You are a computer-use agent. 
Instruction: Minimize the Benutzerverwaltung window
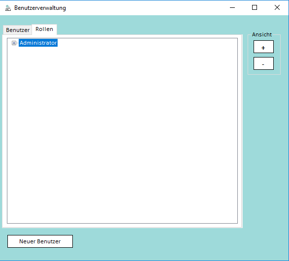232,7
